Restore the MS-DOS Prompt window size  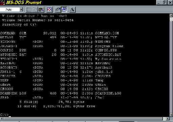tap(164, 3)
